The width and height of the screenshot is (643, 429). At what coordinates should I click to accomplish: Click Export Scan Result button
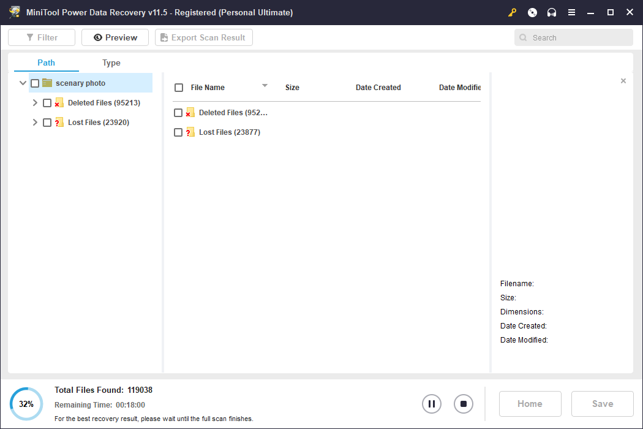(x=204, y=37)
